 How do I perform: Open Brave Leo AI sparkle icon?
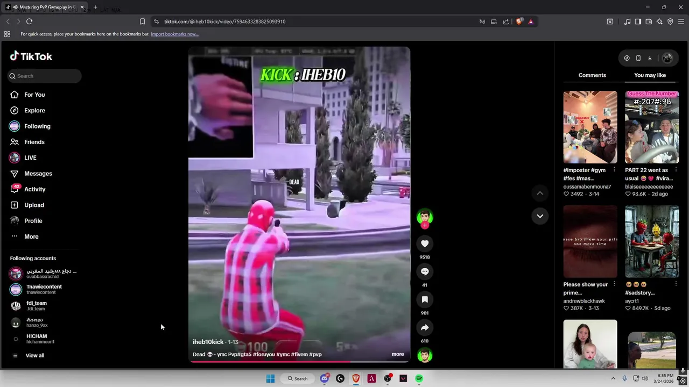(659, 21)
